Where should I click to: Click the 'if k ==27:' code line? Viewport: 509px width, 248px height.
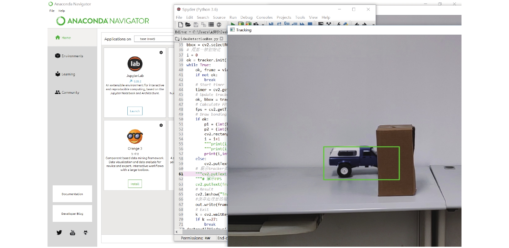coord(206,219)
